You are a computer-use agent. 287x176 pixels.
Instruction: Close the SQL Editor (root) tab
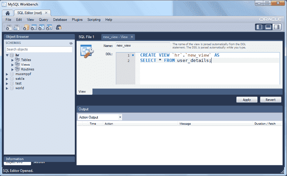(46, 13)
